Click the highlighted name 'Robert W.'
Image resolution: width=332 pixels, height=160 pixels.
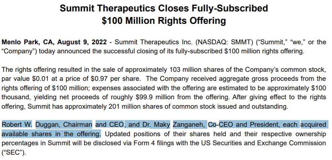pyautogui.click(x=17, y=124)
